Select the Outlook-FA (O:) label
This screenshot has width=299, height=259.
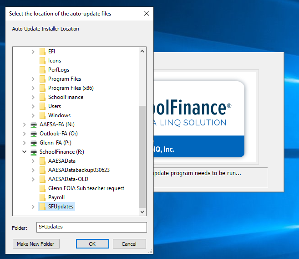tap(59, 134)
